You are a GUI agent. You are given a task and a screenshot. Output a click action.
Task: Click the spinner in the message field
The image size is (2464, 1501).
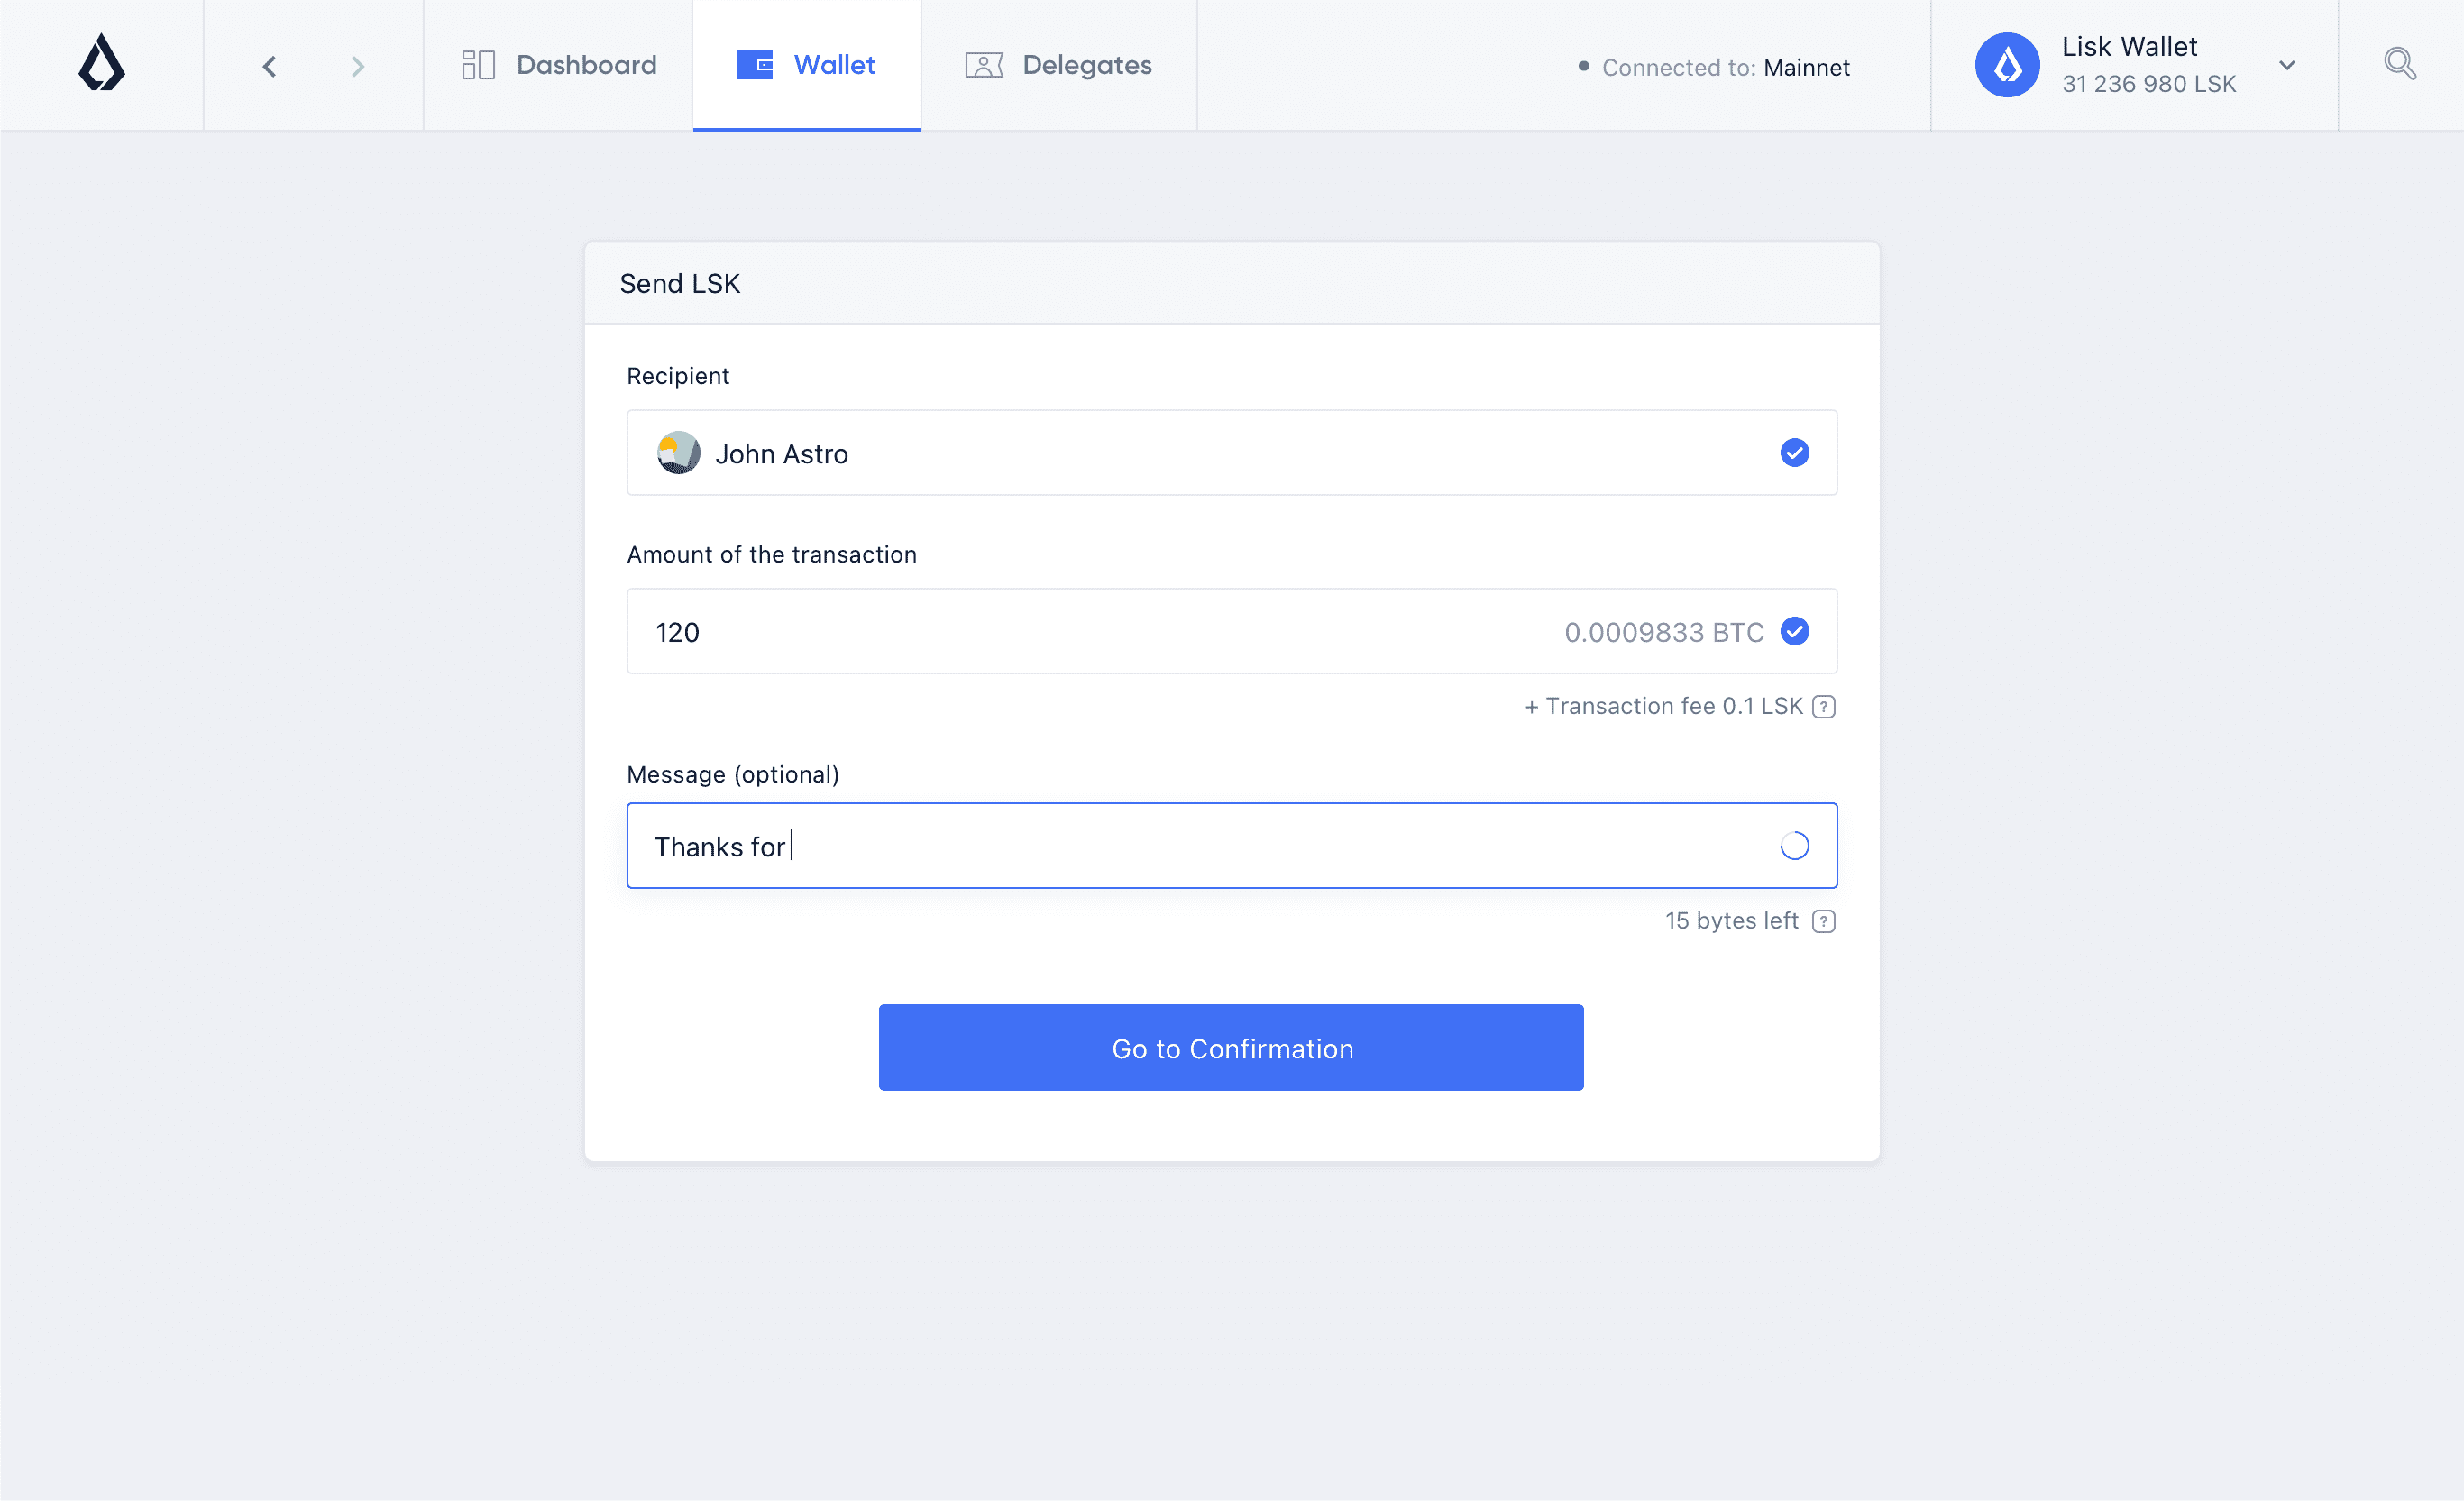click(x=1794, y=845)
